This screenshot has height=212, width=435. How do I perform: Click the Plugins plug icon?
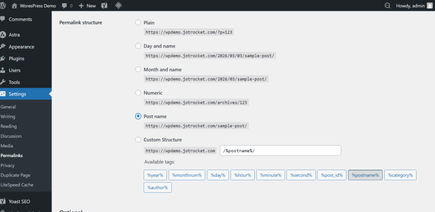[x=3, y=59]
